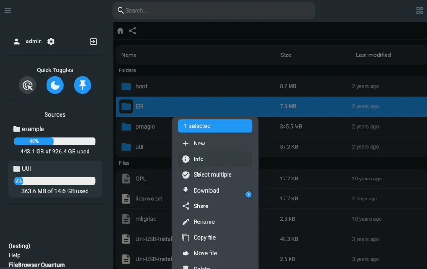427x269 pixels.
Task: Click license.txt file name
Action: click(149, 199)
